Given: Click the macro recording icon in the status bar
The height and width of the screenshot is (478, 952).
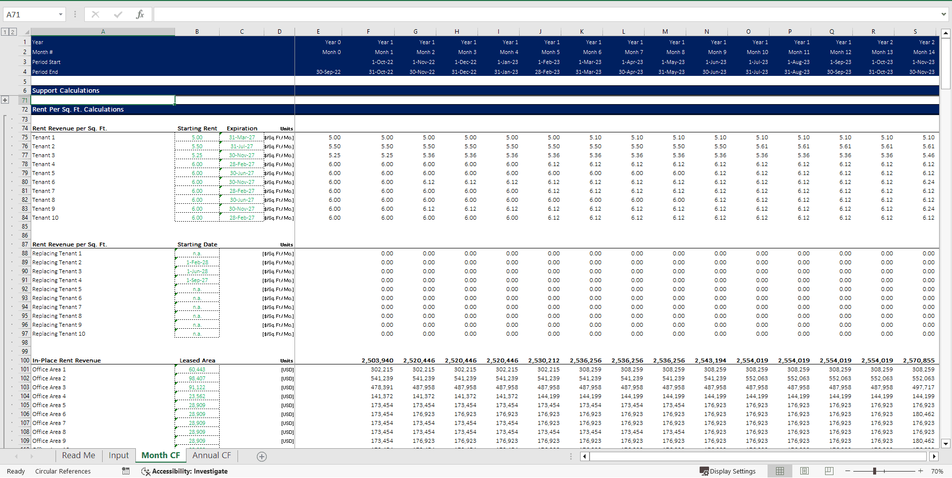Looking at the screenshot, I should click(125, 471).
